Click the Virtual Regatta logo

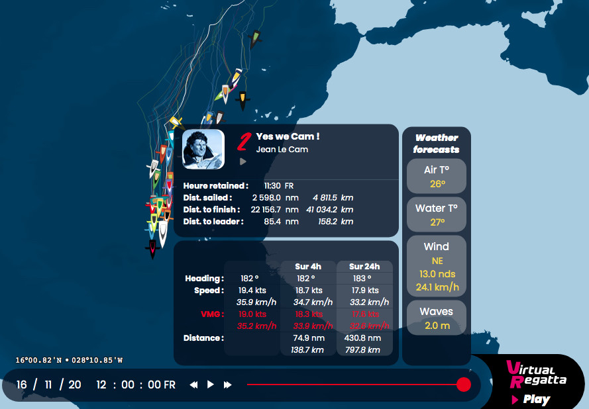(535, 374)
